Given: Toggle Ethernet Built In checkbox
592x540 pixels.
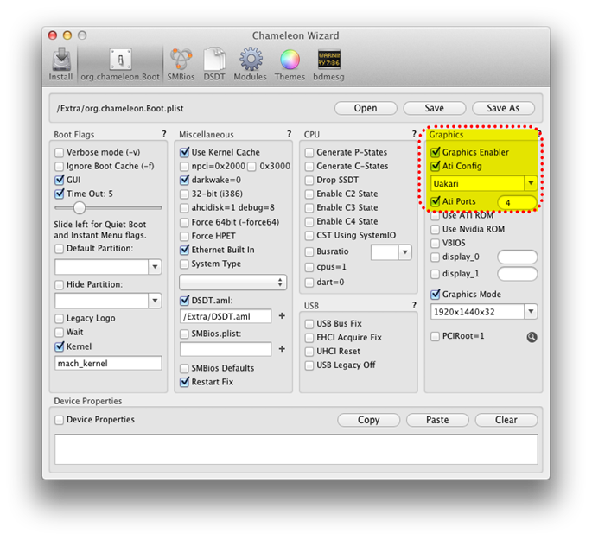Looking at the screenshot, I should point(184,250).
